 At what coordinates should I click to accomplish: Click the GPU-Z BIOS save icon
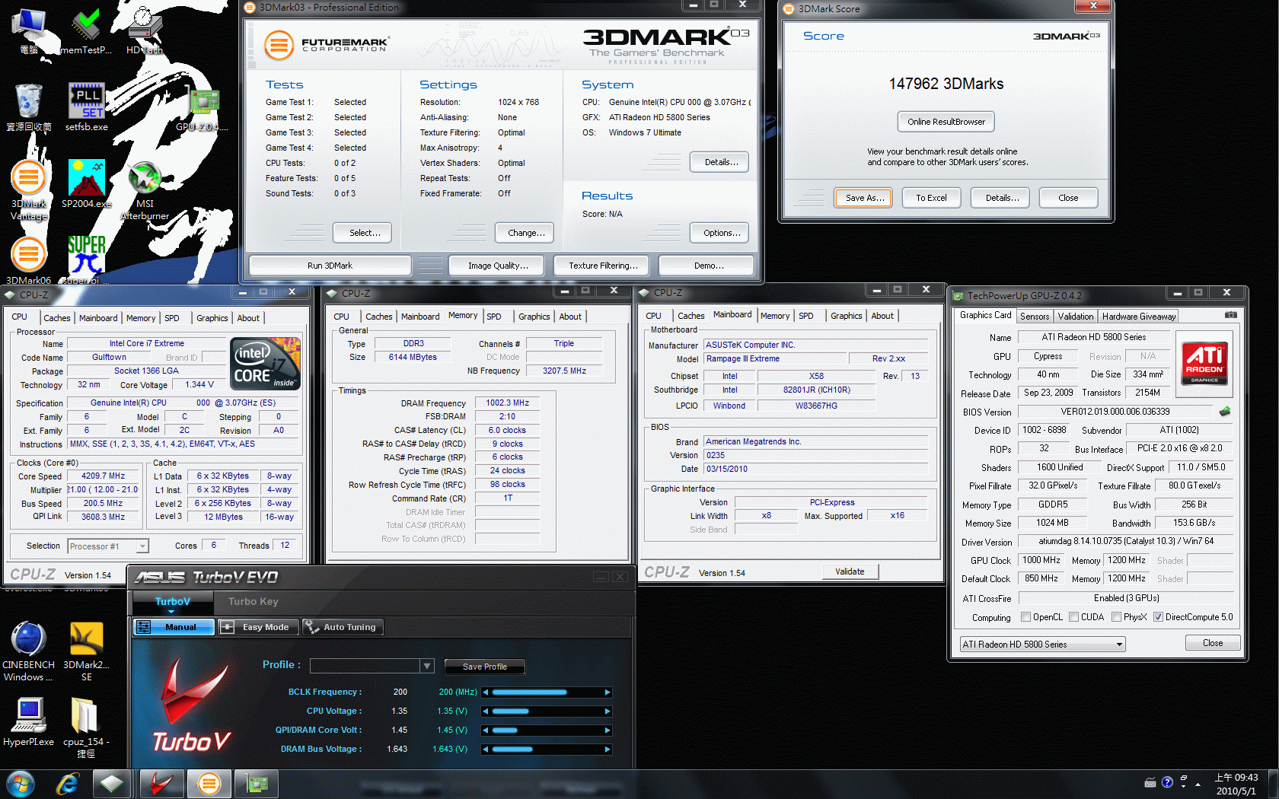point(1224,412)
